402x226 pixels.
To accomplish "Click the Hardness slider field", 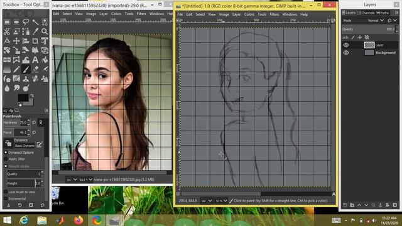I will [x=16, y=123].
